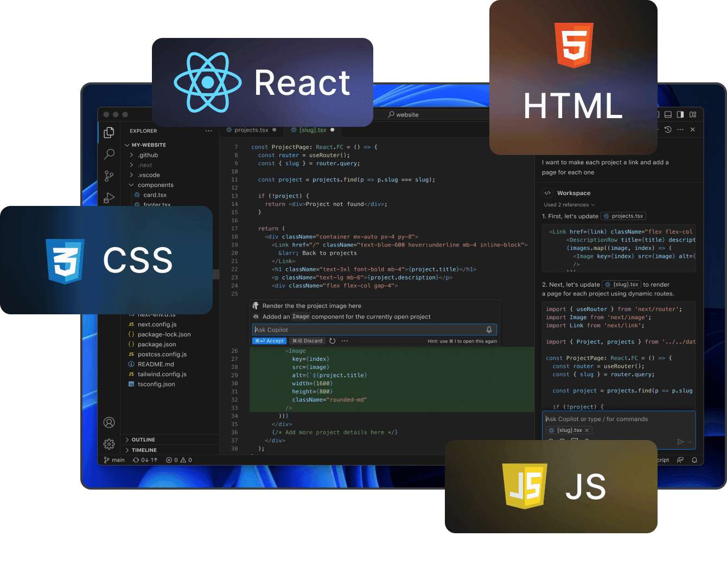The width and height of the screenshot is (727, 569).
Task: Click the rerun icon beside Discard
Action: [333, 341]
